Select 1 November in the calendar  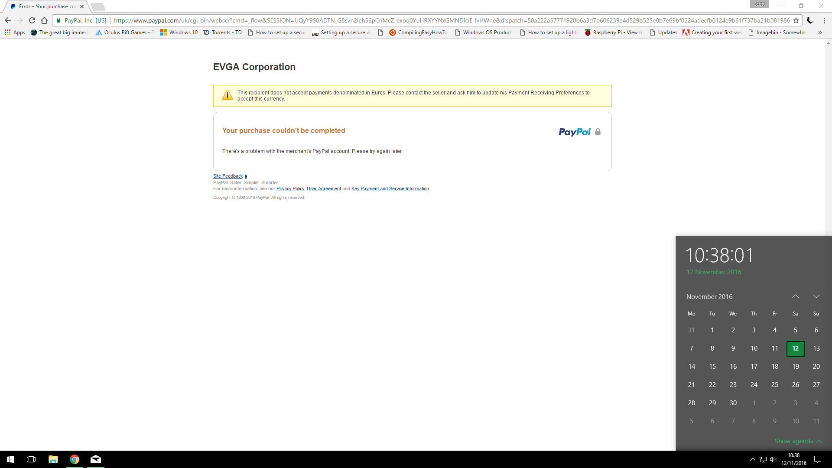tap(712, 330)
